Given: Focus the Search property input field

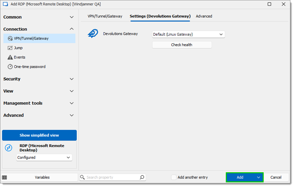Looking at the screenshot, I should pyautogui.click(x=113, y=177).
